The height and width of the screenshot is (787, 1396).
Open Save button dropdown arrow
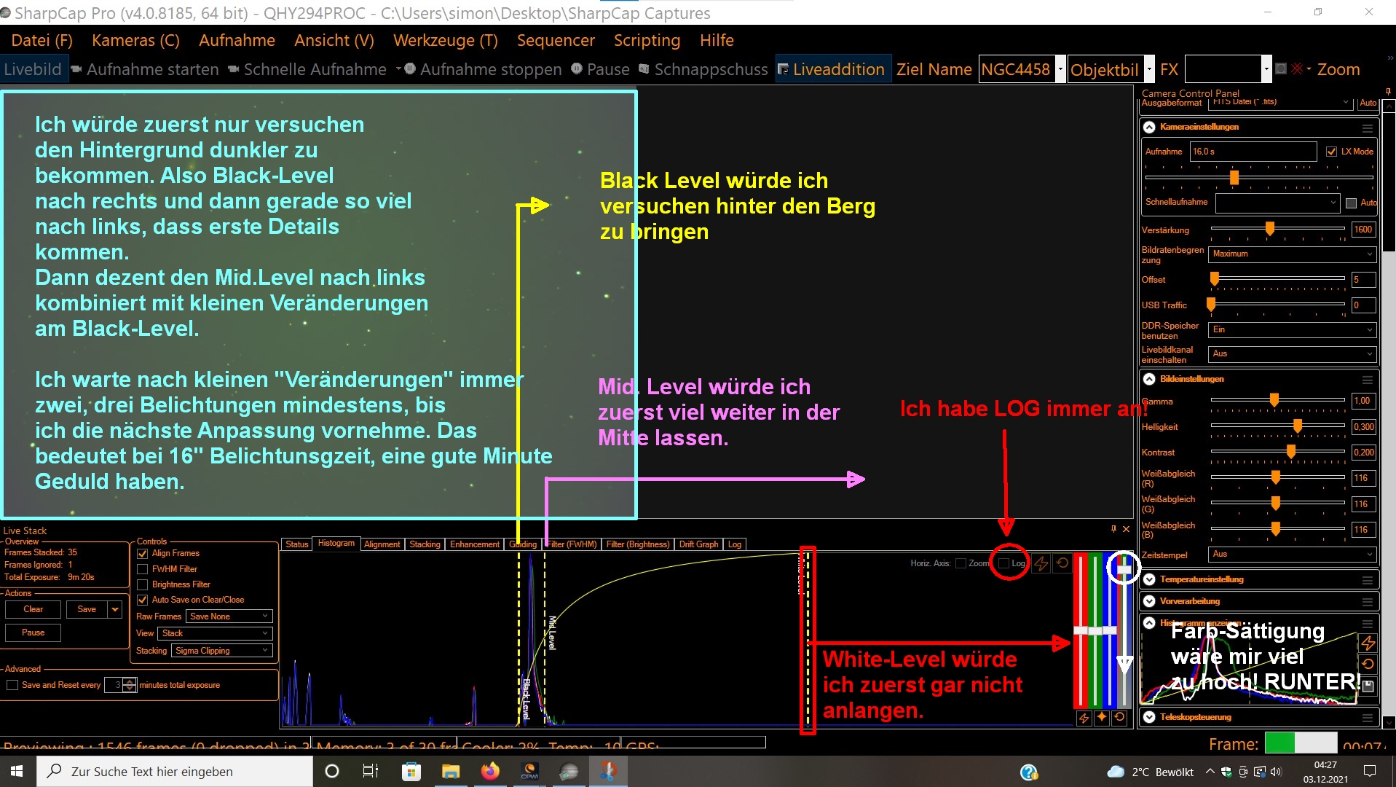(x=115, y=609)
